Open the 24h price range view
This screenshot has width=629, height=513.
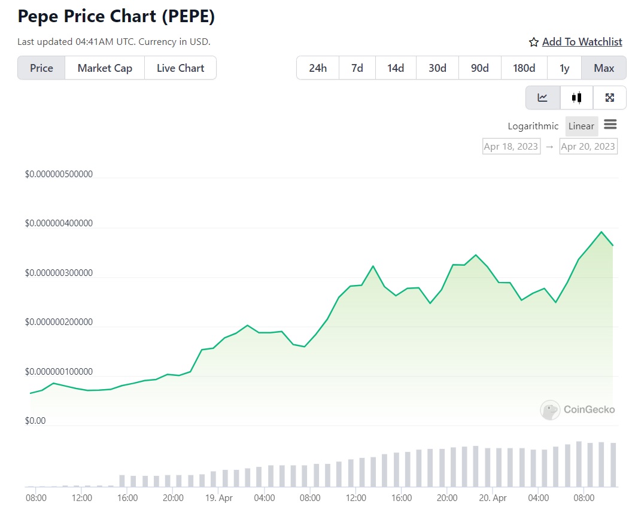click(318, 68)
